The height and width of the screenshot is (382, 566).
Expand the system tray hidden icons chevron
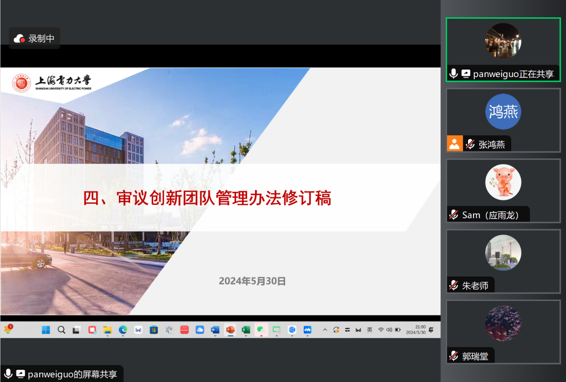(325, 330)
